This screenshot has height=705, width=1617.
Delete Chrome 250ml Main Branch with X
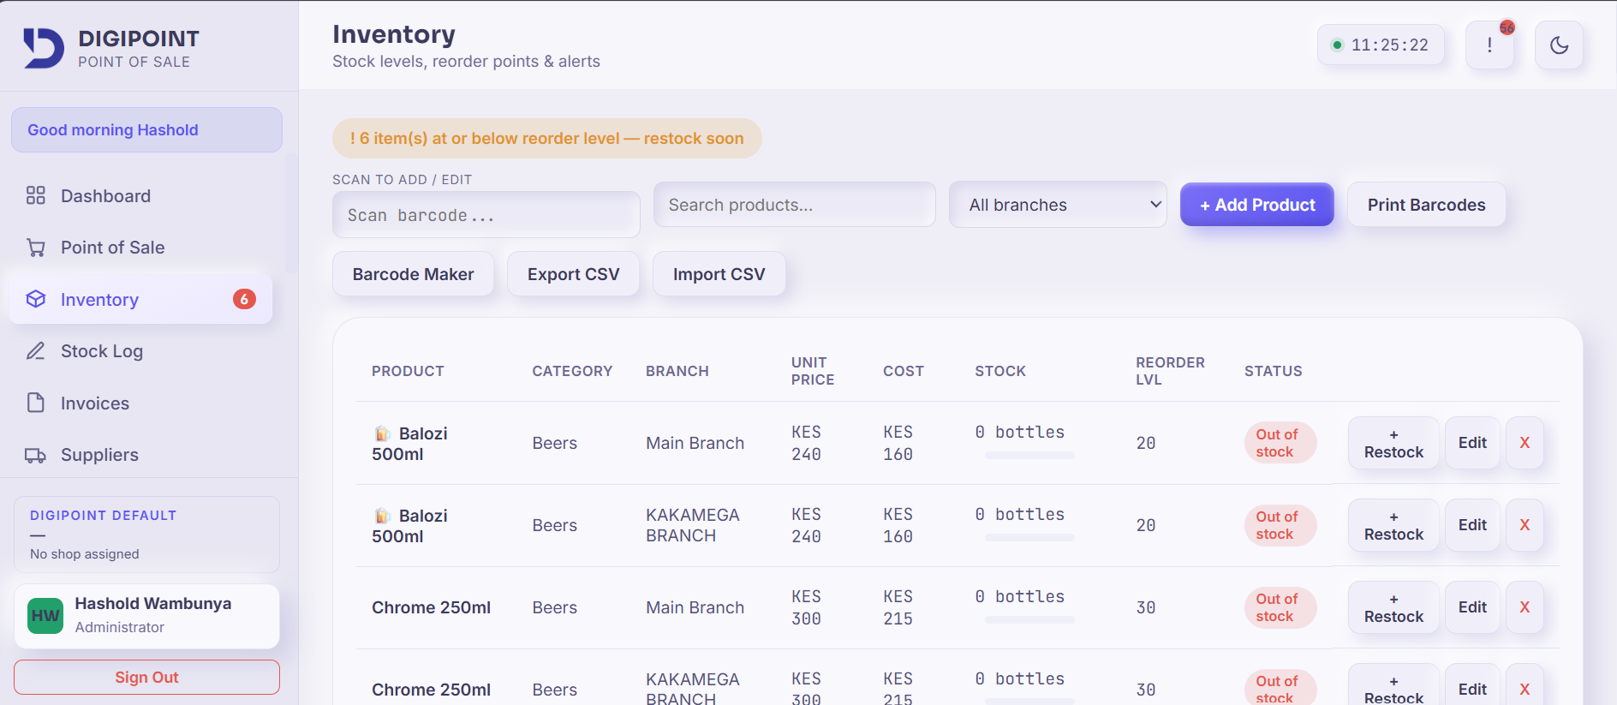coord(1525,607)
